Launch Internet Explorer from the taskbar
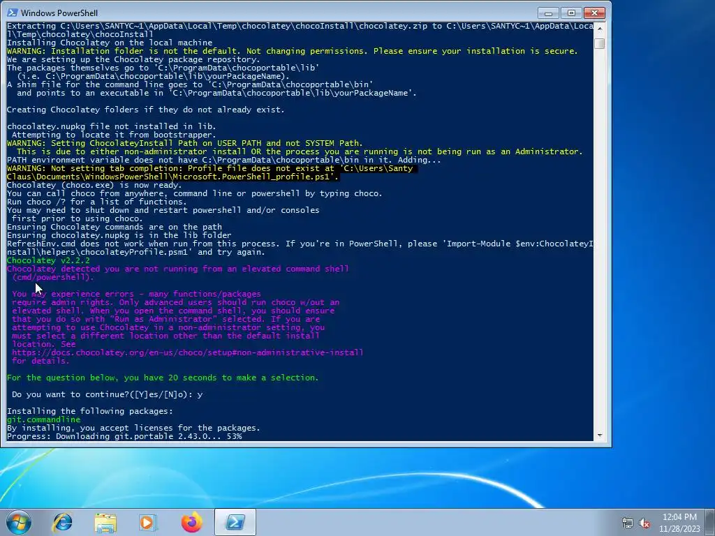This screenshot has height=536, width=715. 62,522
